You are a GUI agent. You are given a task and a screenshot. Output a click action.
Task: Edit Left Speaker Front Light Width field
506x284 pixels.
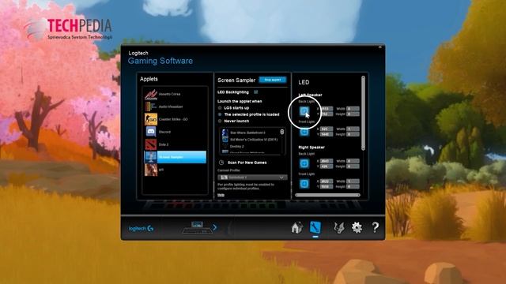tap(353, 129)
